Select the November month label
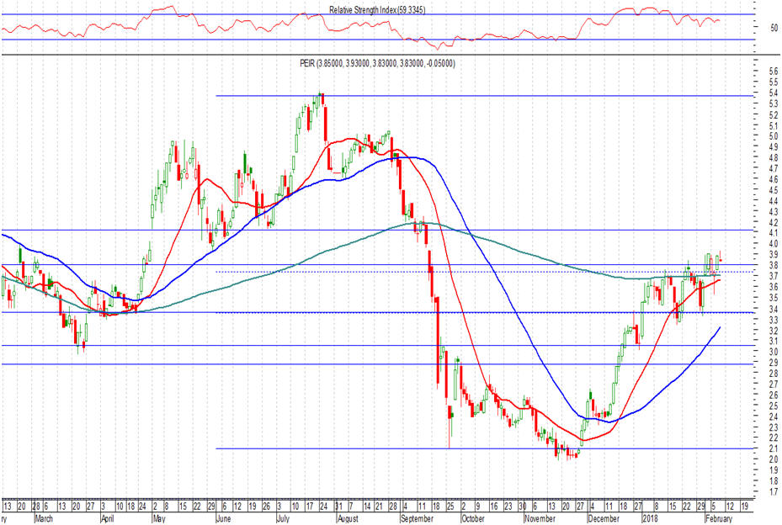782x525 pixels. pyautogui.click(x=540, y=518)
